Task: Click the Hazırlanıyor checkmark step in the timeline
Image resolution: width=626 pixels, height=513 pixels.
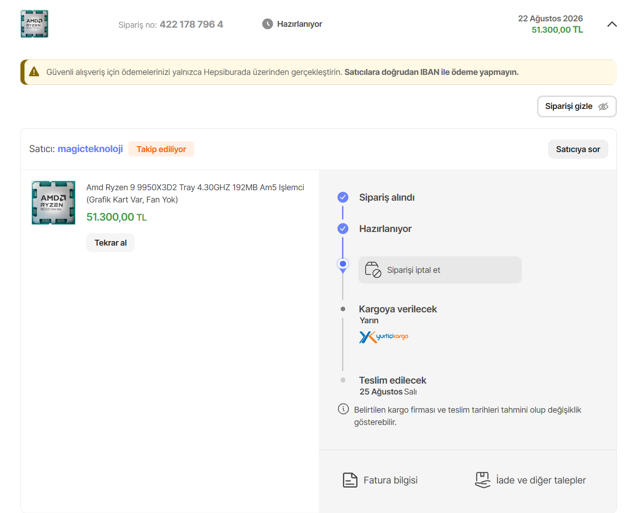Action: [343, 229]
